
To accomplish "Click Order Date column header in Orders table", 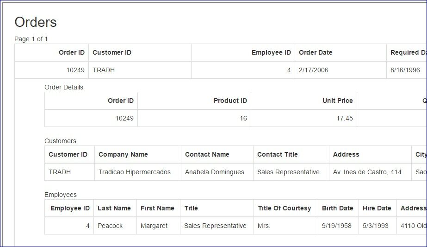I will 316,52.
